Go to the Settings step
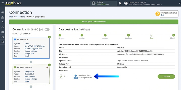The height and width of the screenshot is (90, 181). click(128, 35)
